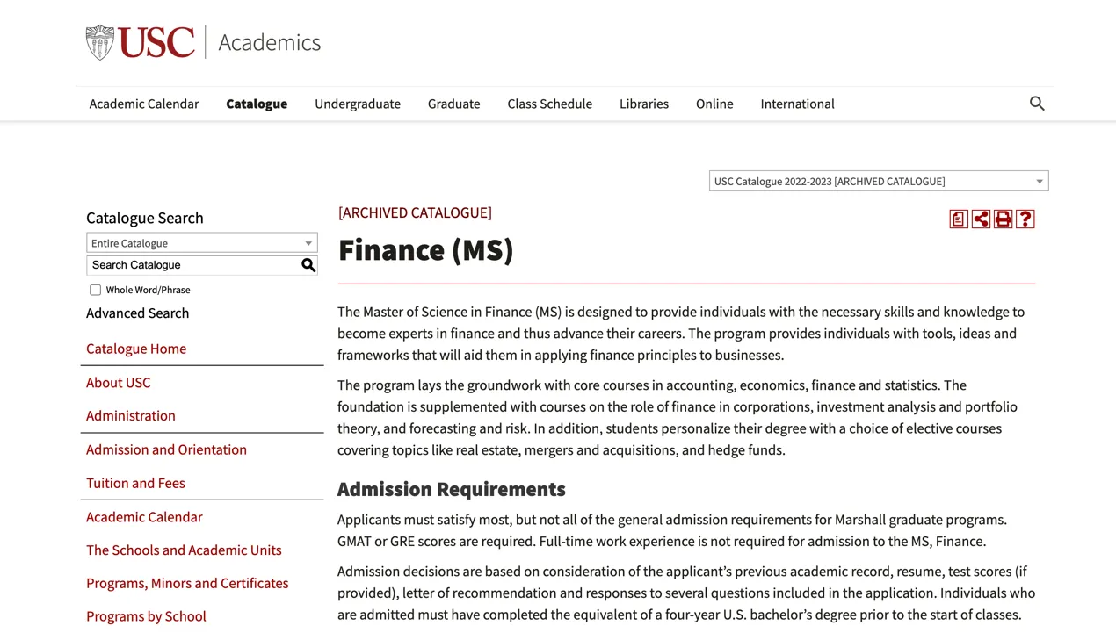The image size is (1116, 640).
Task: Open the catalogue help question mark icon
Action: click(x=1025, y=219)
